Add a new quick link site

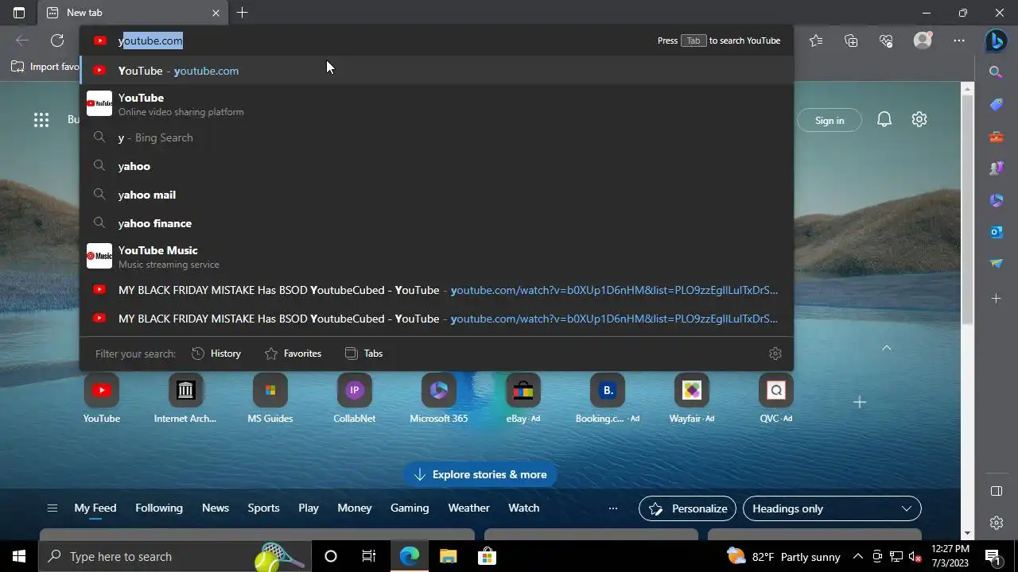click(860, 403)
